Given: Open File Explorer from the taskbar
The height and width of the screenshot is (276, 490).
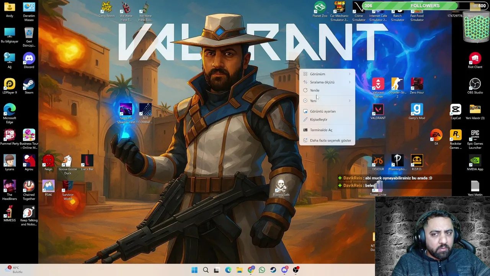Looking at the screenshot, I should (x=239, y=270).
